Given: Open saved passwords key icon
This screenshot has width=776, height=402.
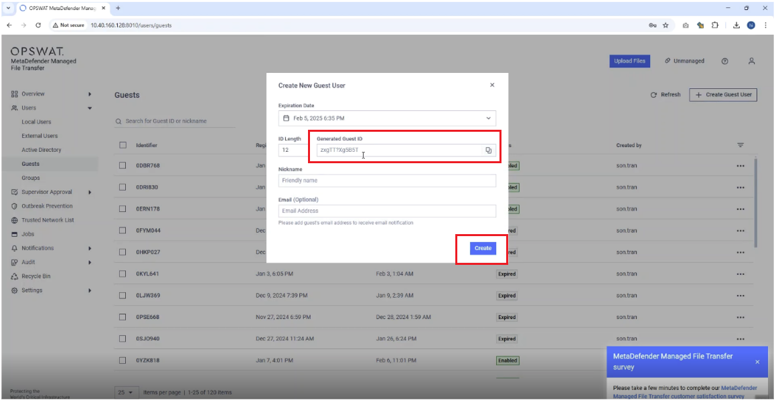Looking at the screenshot, I should coord(652,25).
